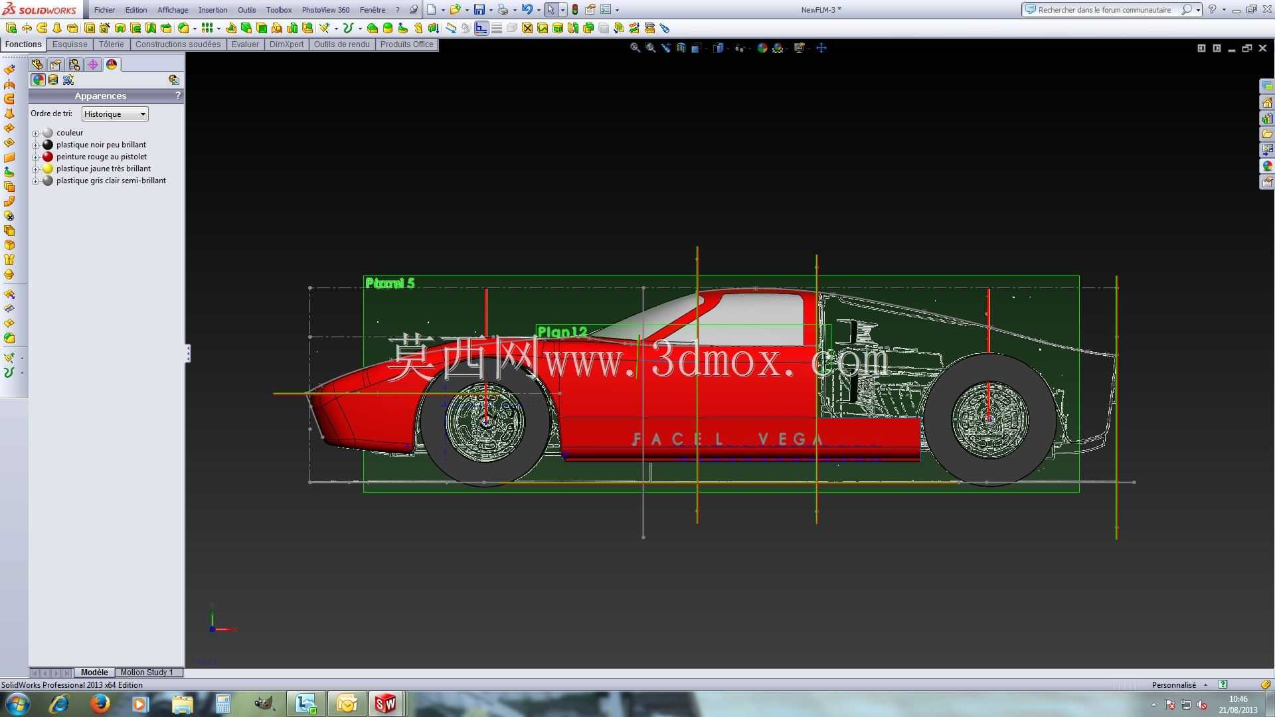The image size is (1275, 717).
Task: Click the Previous View icon in viewport toolbar
Action: pos(666,48)
